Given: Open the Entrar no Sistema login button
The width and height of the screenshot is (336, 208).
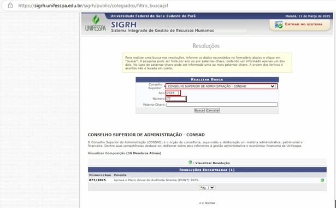Looking at the screenshot, I should [x=299, y=25].
